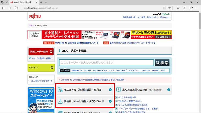Open 機種別サポート情報・ダウンロード
The image size is (201, 113).
click(85, 101)
